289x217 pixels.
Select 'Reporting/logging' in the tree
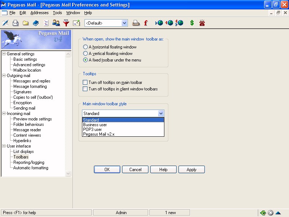(x=29, y=162)
